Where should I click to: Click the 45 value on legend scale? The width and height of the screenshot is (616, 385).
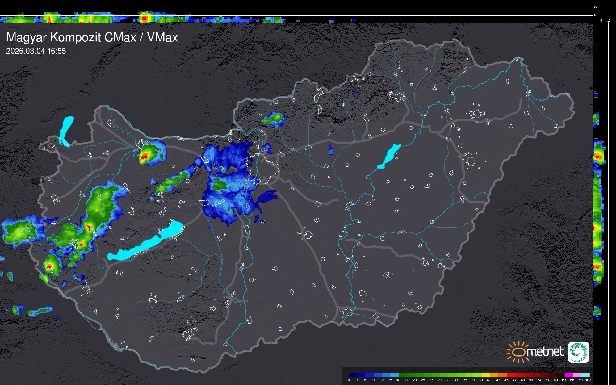[x=506, y=380]
